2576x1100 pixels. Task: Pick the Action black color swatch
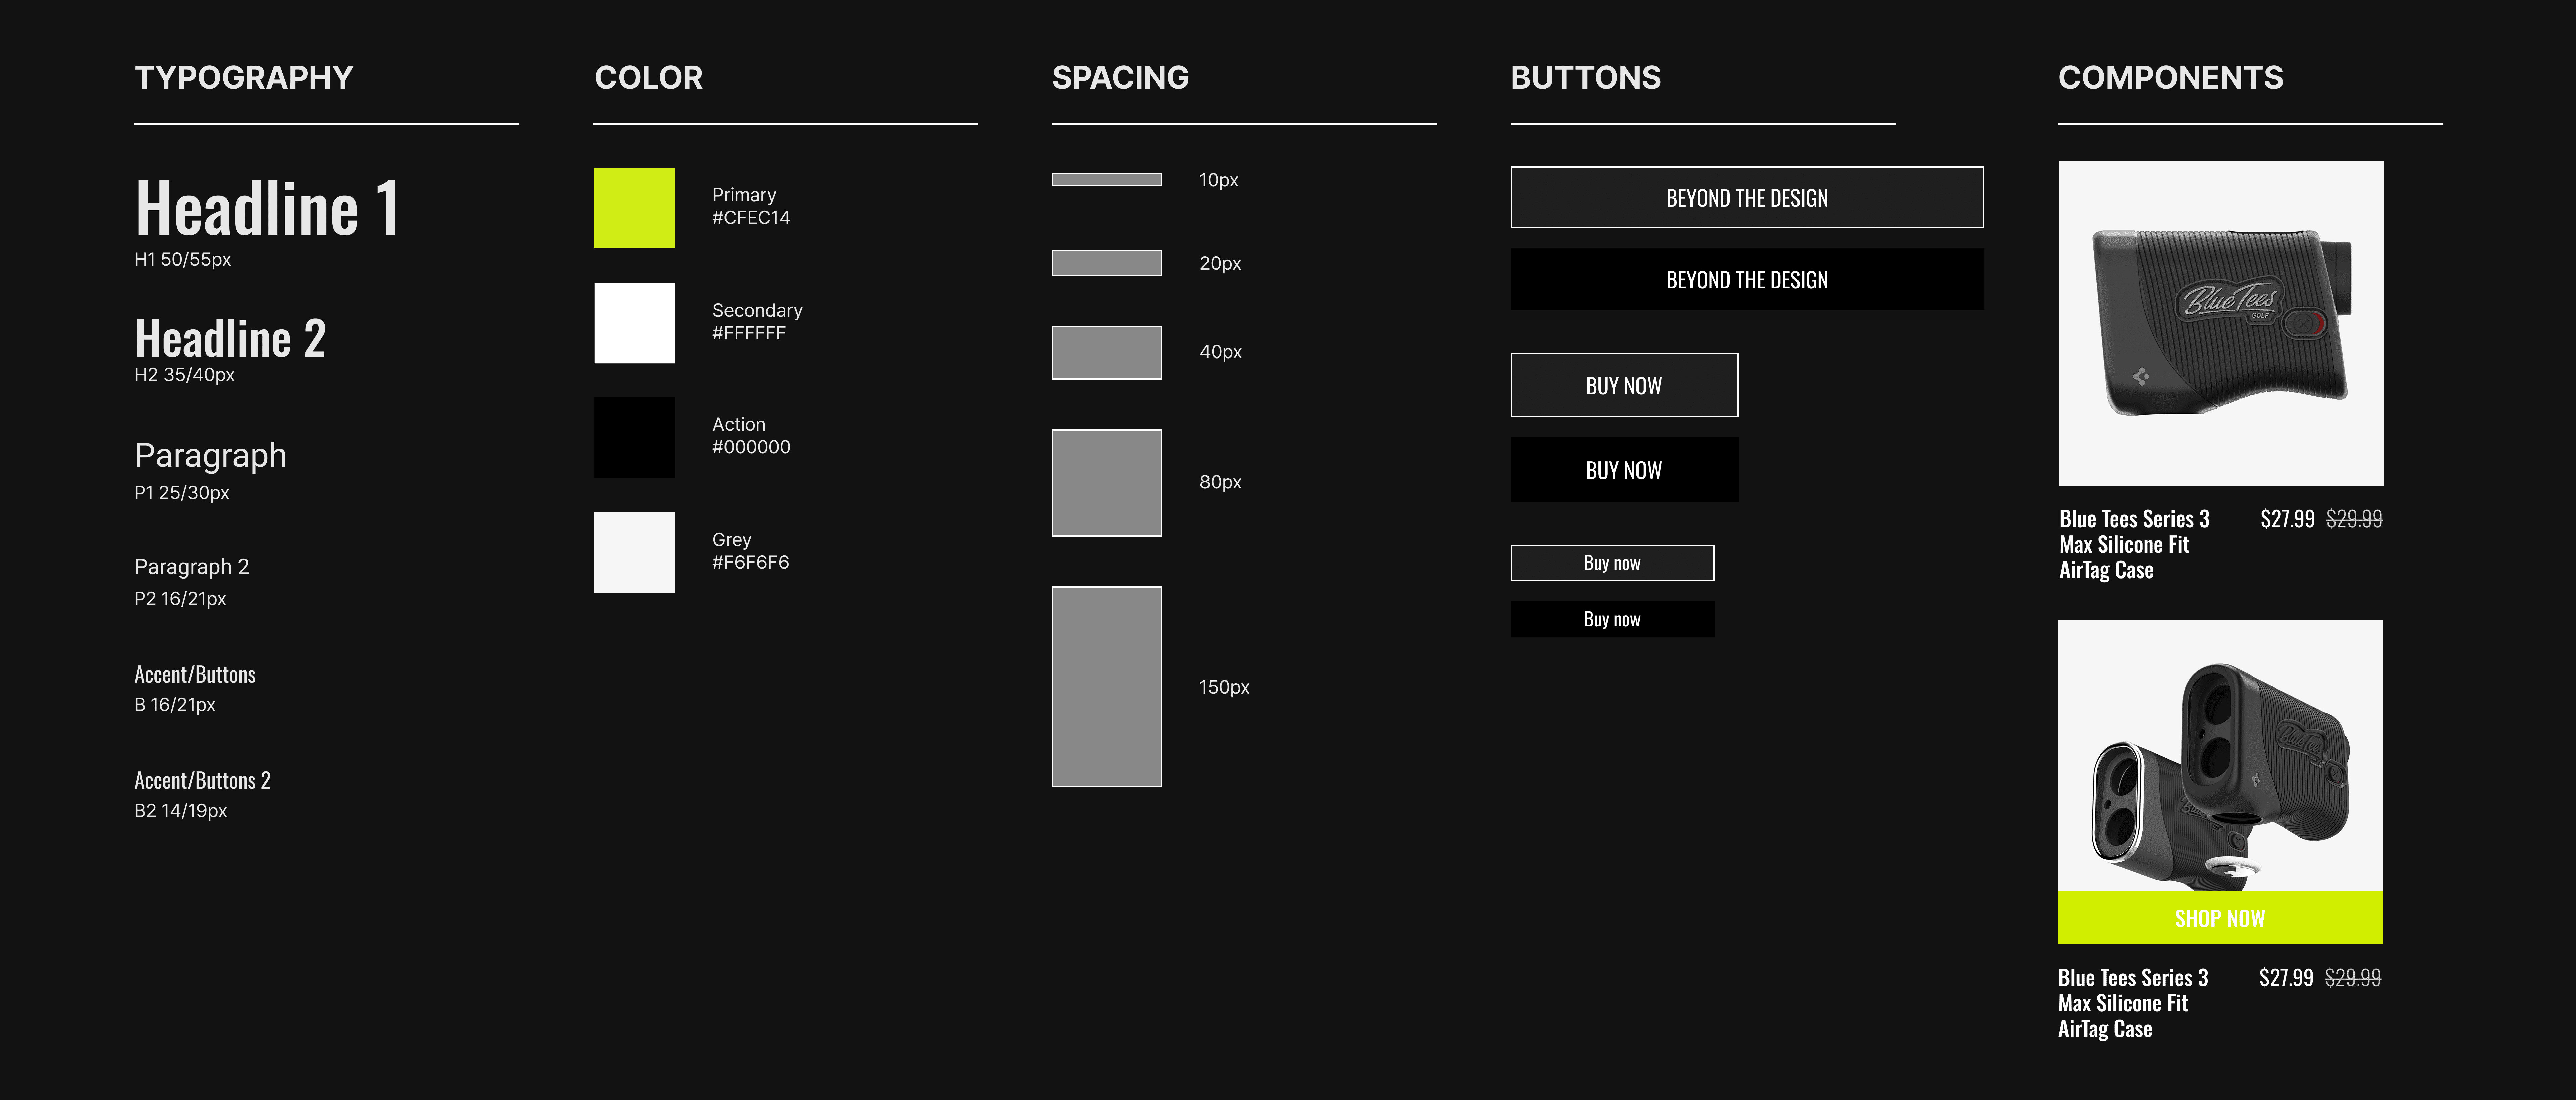click(634, 437)
